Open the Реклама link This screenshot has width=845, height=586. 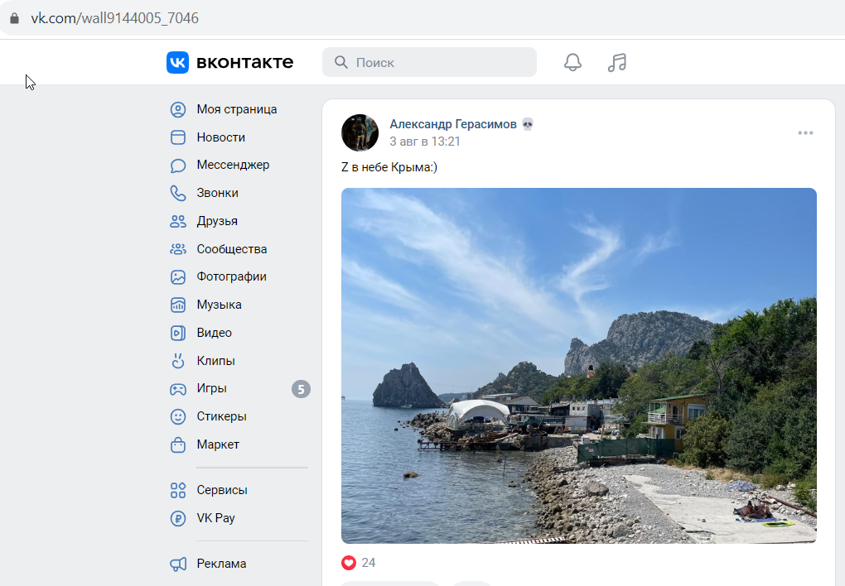[221, 564]
